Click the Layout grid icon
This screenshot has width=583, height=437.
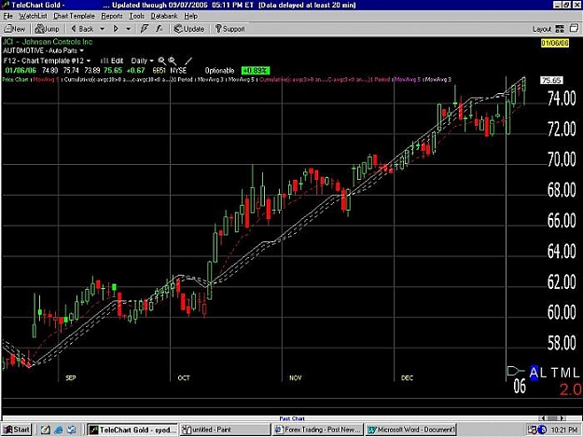point(560,29)
